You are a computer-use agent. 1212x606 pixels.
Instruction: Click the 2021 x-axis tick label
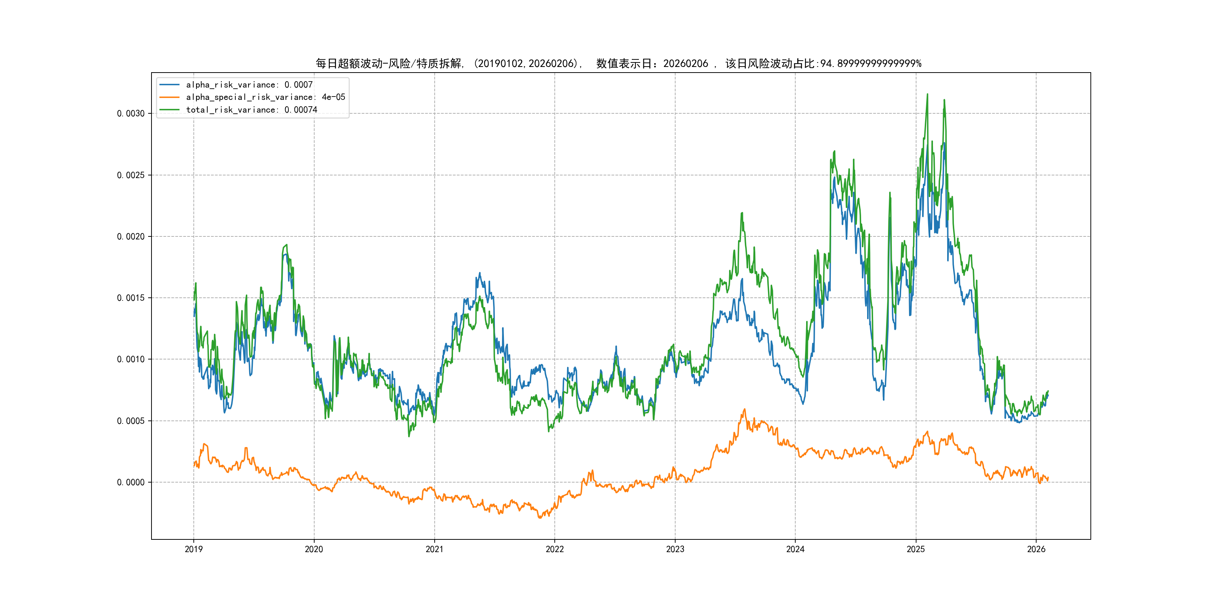[434, 549]
